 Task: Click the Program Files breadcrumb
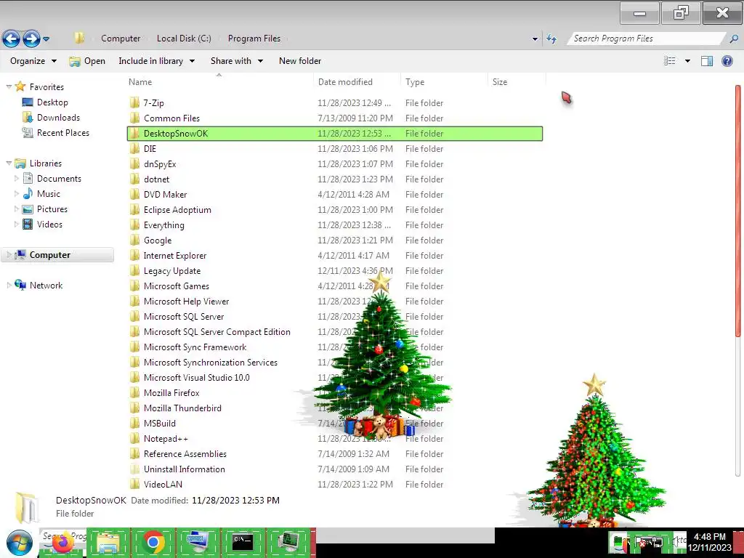pyautogui.click(x=254, y=39)
